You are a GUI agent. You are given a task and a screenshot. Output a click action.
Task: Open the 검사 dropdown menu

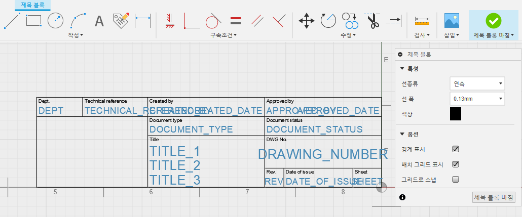tap(422, 35)
